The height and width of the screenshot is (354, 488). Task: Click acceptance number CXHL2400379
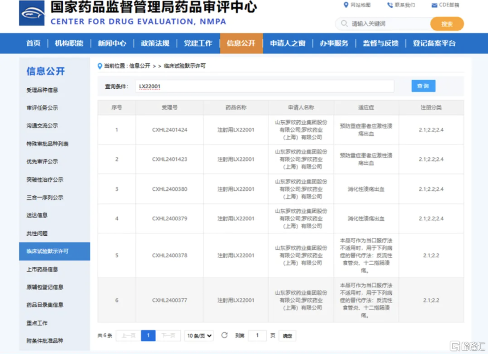tap(169, 219)
